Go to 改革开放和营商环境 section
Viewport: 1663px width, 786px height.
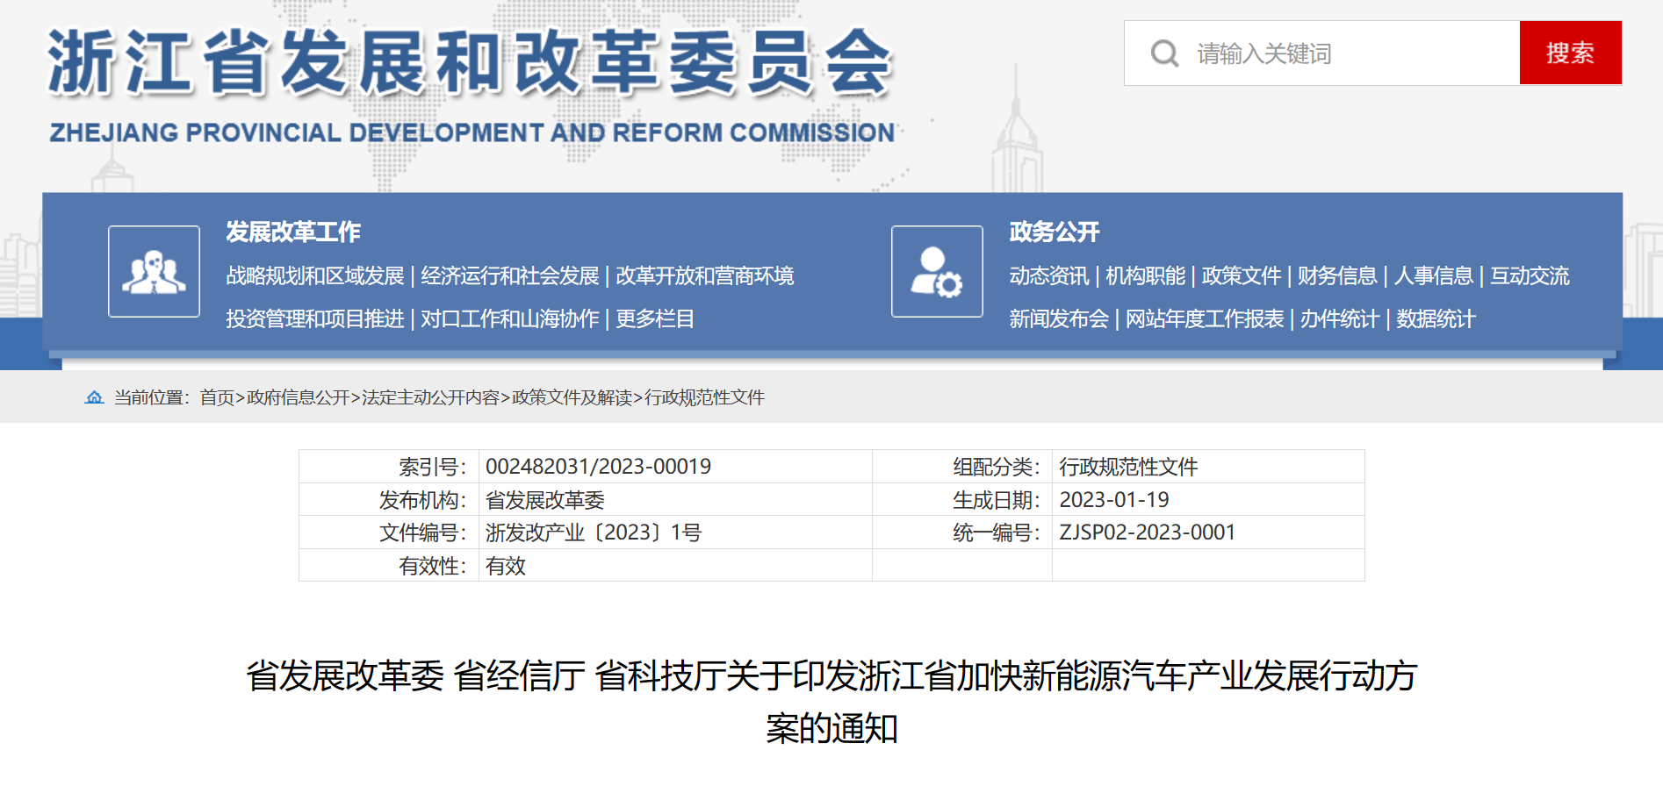pyautogui.click(x=704, y=276)
